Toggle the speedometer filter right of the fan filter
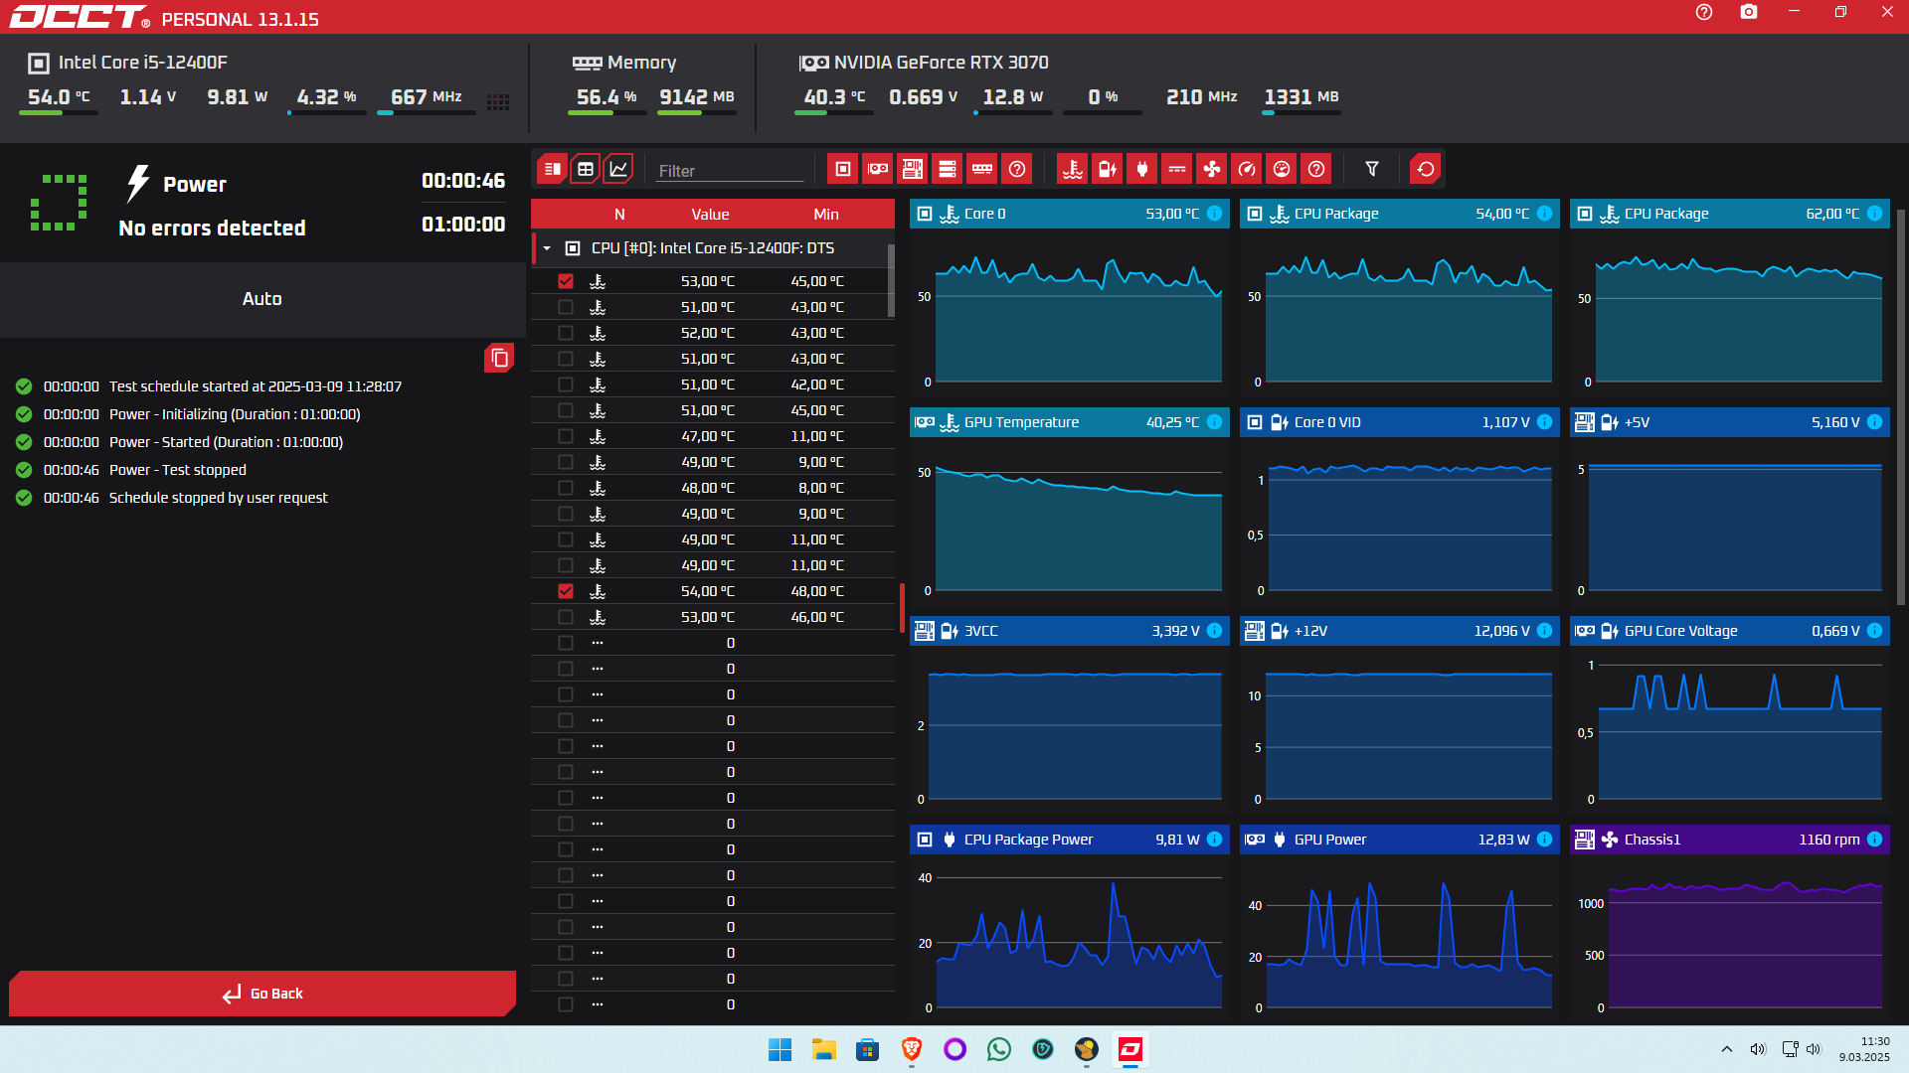 1247,169
